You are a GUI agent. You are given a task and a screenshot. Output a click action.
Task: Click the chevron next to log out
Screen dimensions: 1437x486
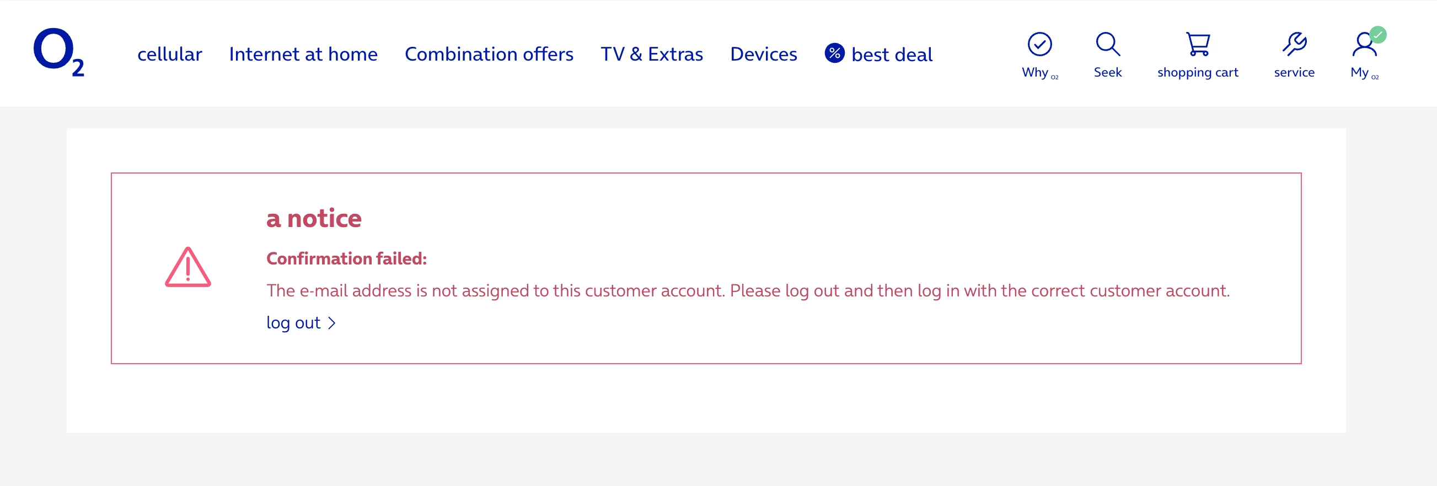pyautogui.click(x=332, y=323)
